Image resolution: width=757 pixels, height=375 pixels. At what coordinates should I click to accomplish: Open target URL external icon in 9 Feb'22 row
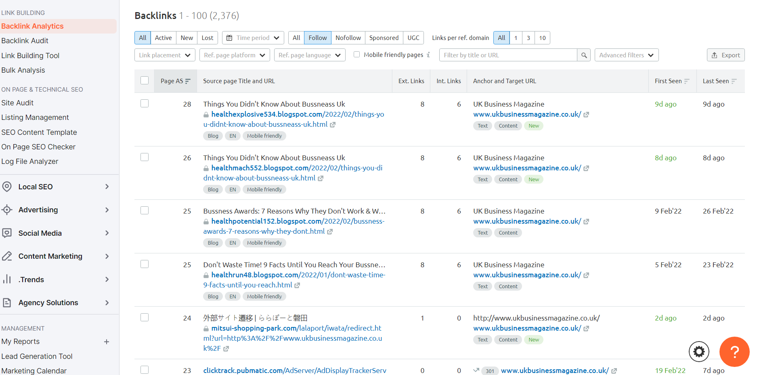point(586,222)
